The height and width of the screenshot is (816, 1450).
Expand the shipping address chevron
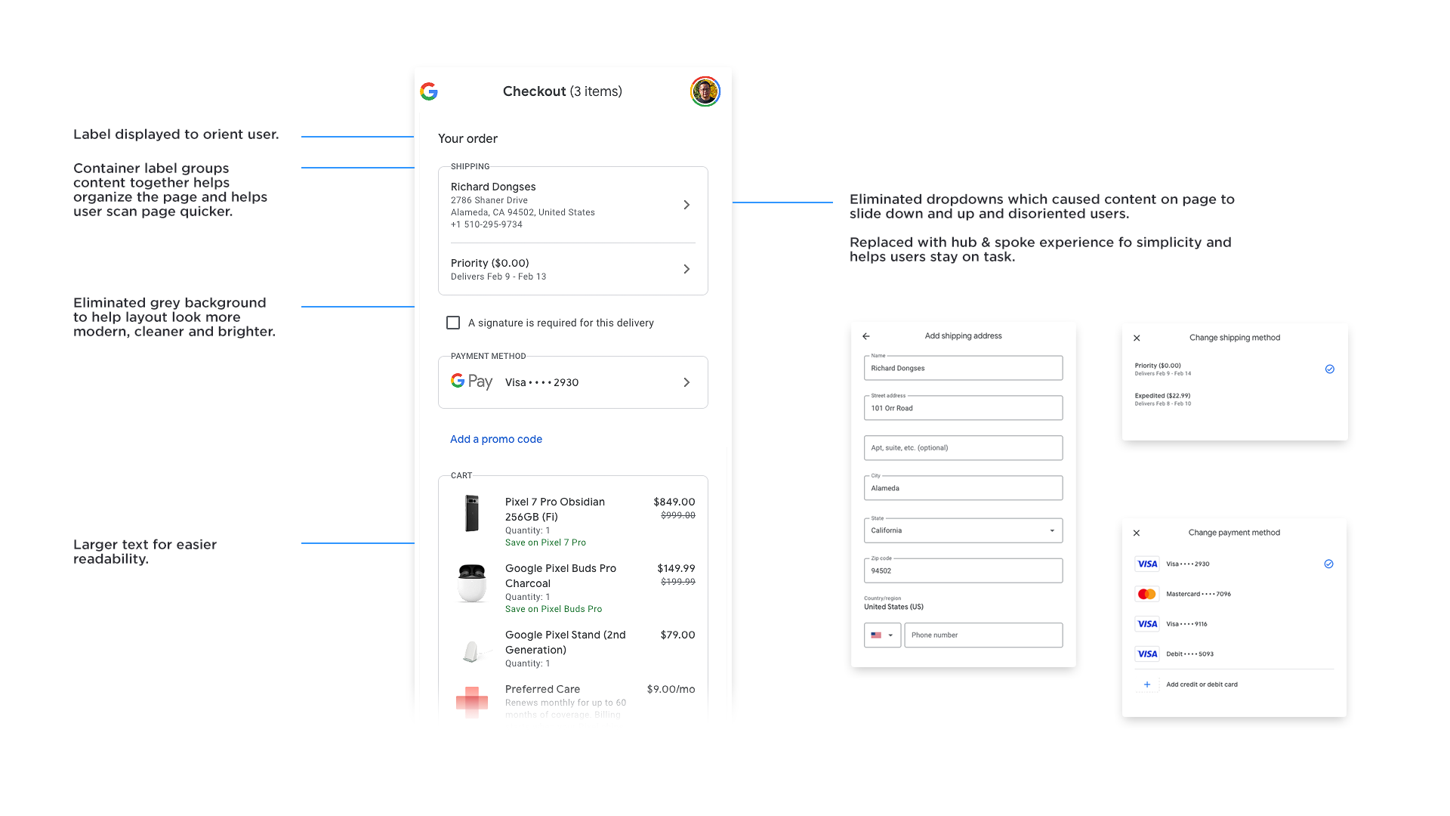[686, 205]
